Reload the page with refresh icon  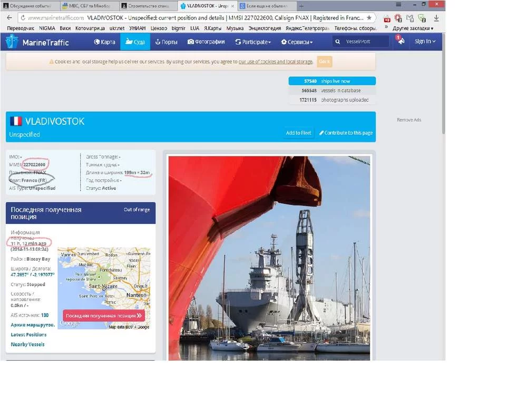tap(23, 18)
